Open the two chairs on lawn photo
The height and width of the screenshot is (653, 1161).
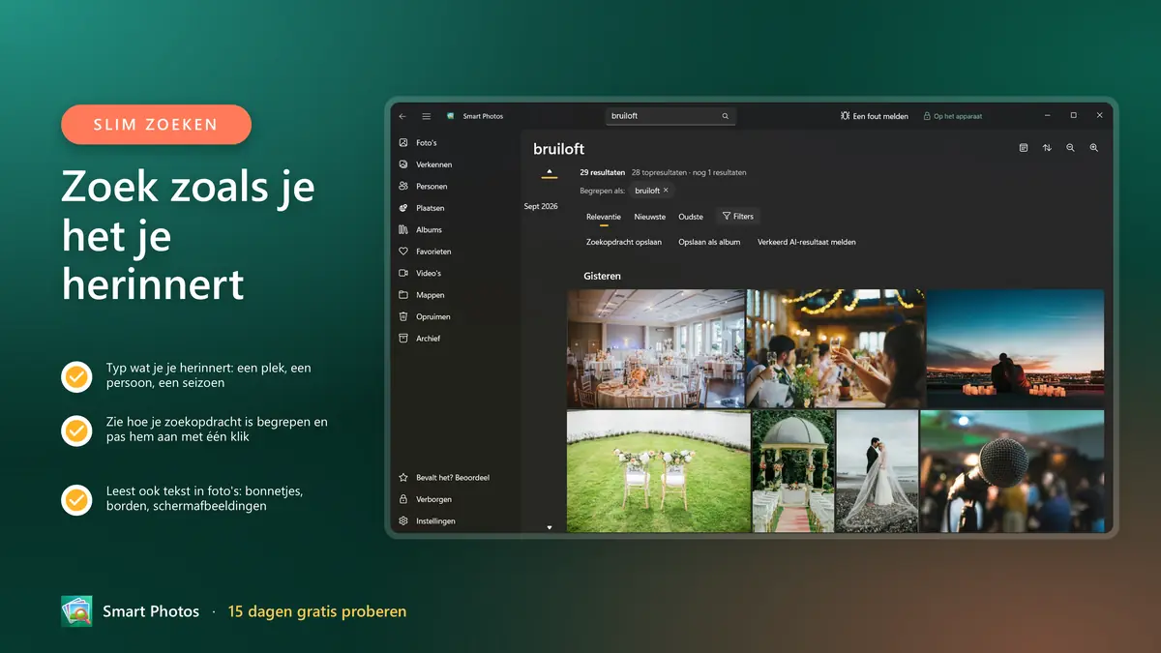[659, 471]
